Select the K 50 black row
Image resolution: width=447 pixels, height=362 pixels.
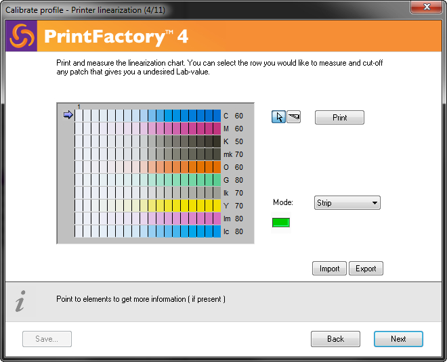pos(148,141)
